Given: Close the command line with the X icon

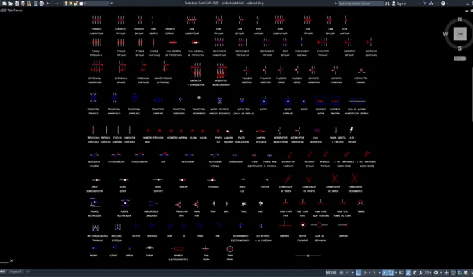Looking at the screenshot, I should [12, 260].
